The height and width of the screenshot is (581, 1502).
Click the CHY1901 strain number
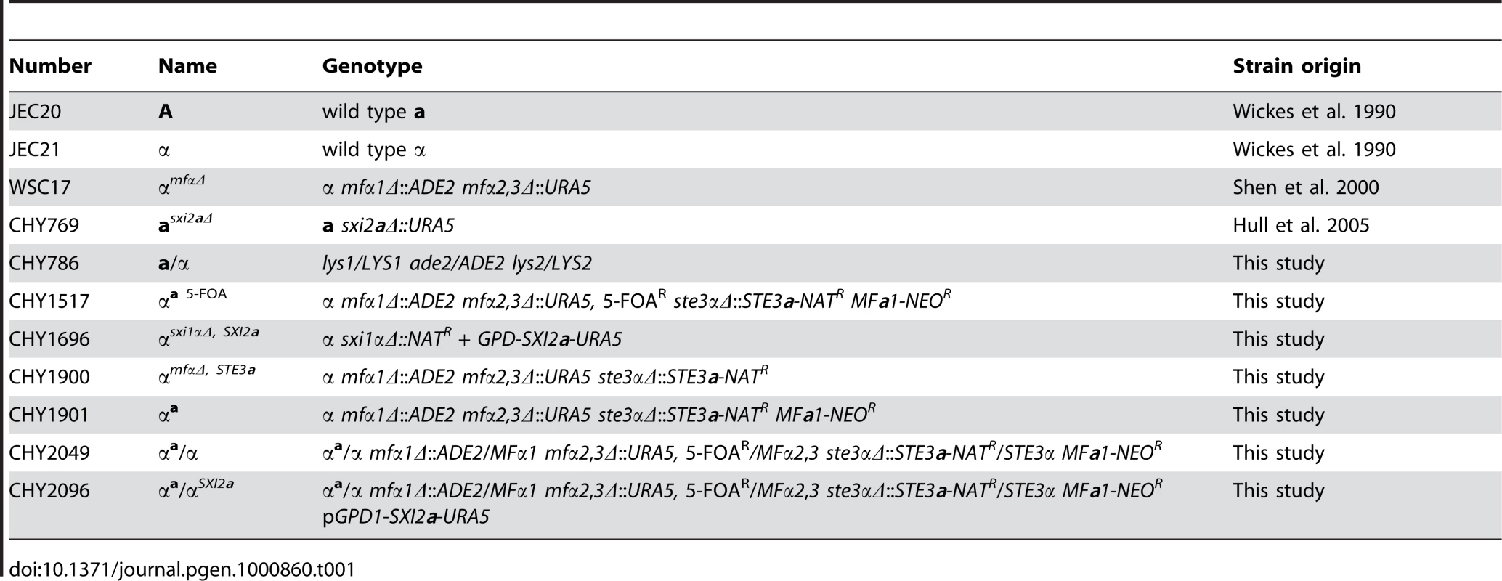click(x=49, y=415)
